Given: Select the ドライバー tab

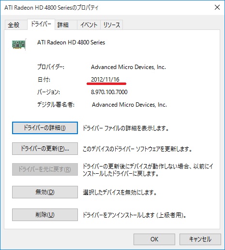Looking at the screenshot, I should [x=41, y=24].
